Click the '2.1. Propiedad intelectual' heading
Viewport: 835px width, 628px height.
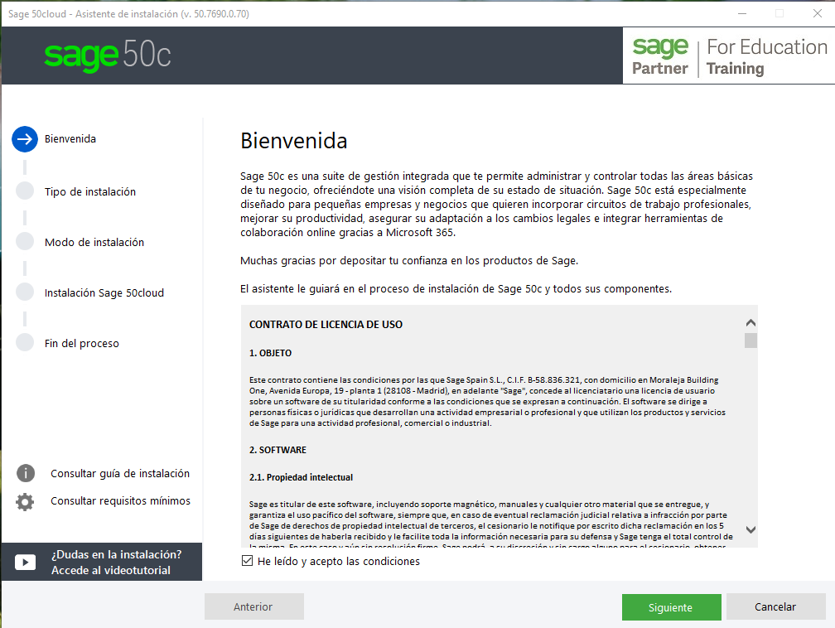pos(301,477)
